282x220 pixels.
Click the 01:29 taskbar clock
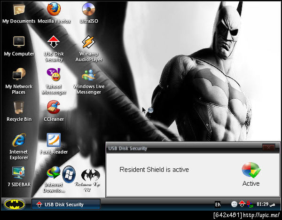[266, 204]
